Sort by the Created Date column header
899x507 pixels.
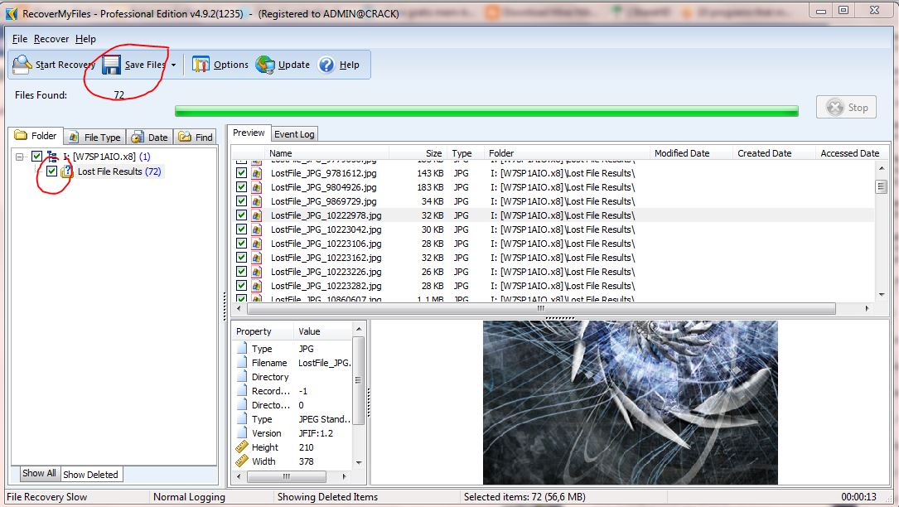click(774, 153)
